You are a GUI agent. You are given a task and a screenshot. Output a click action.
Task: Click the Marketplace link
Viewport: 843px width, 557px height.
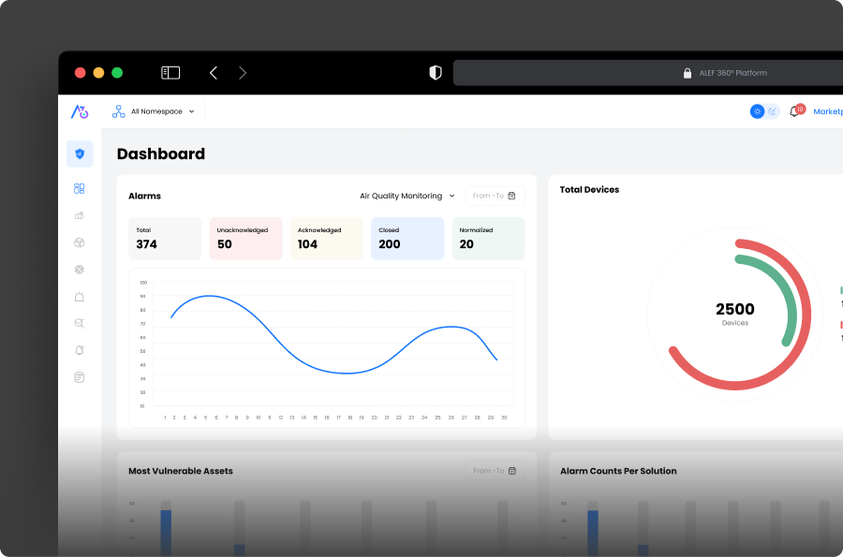click(827, 111)
